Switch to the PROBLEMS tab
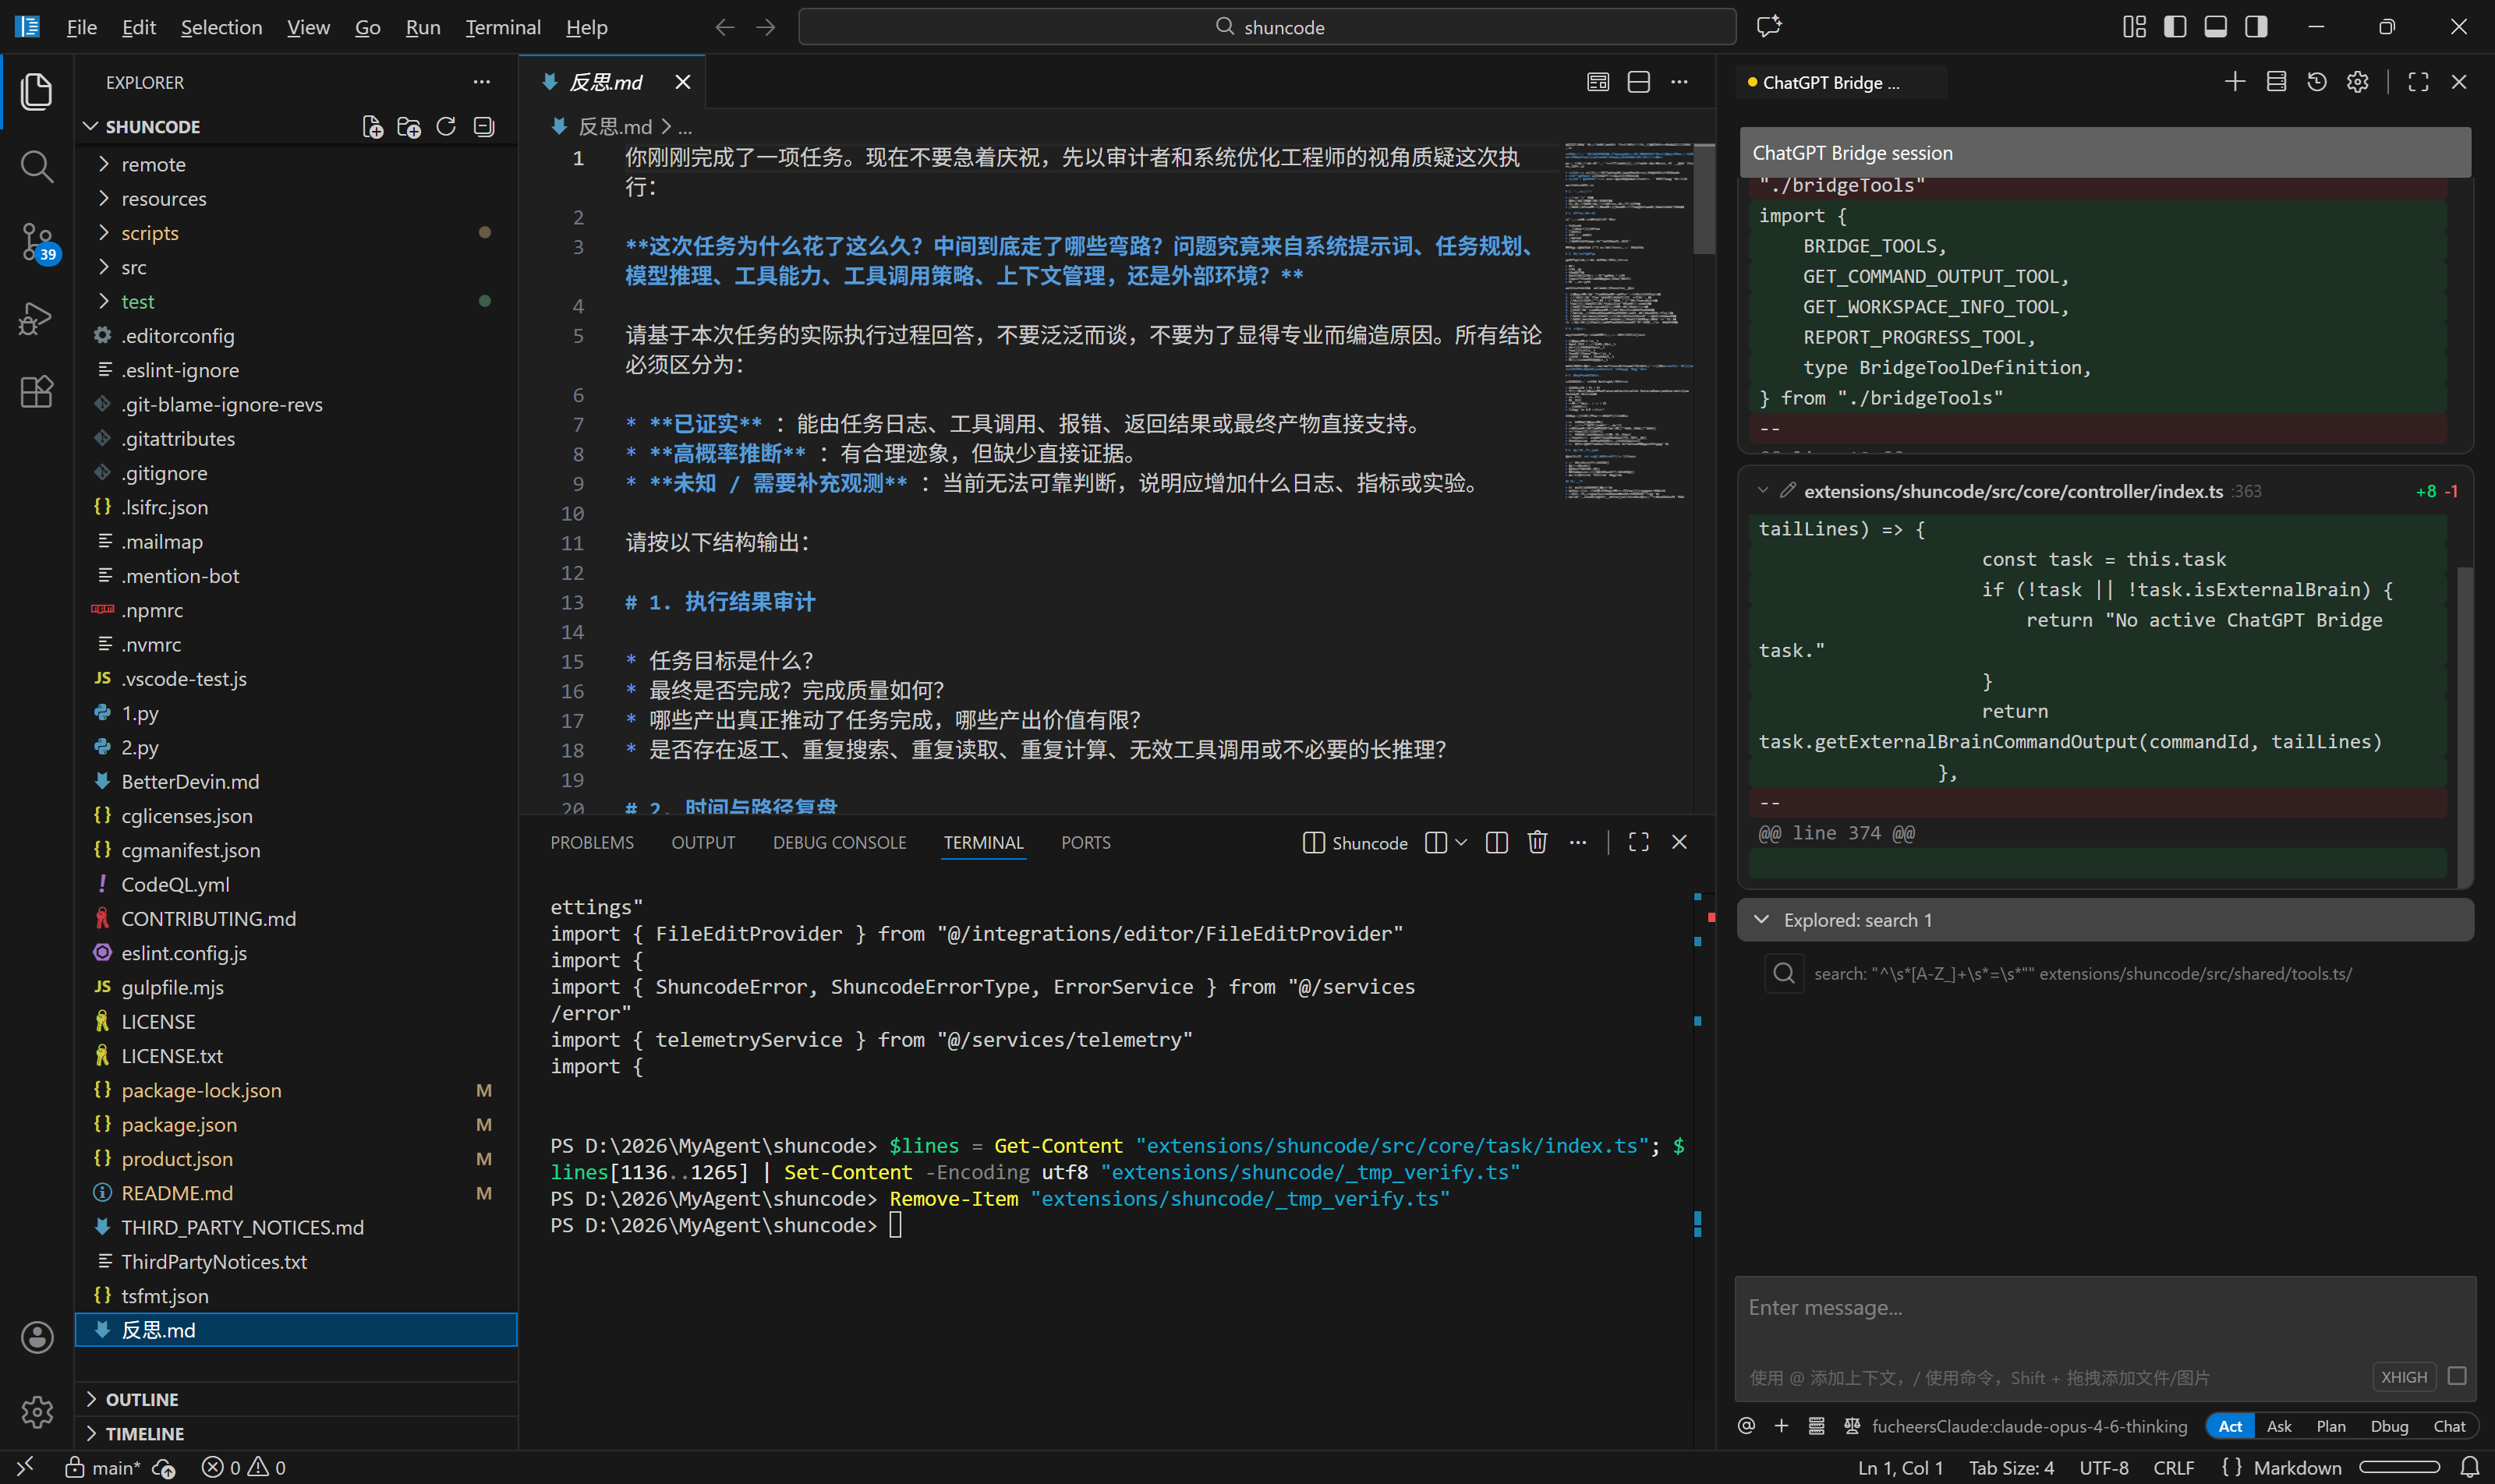 click(591, 843)
